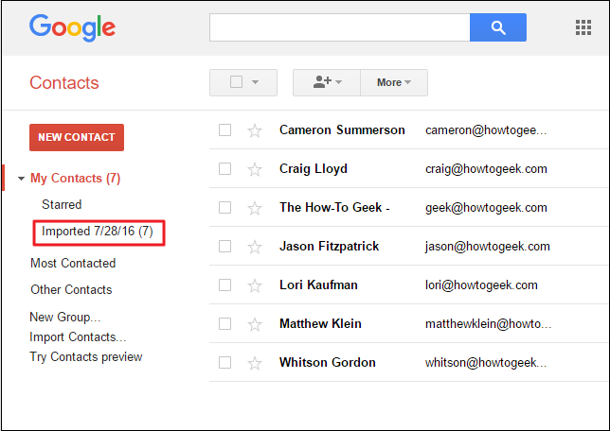Click the truncated whitson@howtogeek... email

click(486, 363)
